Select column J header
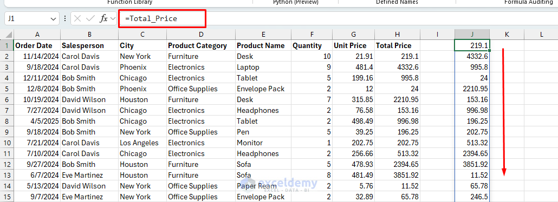This screenshot has height=202, width=558. point(472,35)
